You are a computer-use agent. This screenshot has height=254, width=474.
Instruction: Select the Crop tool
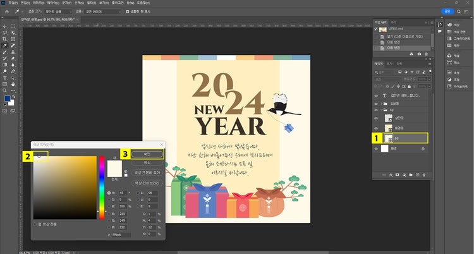click(x=5, y=39)
